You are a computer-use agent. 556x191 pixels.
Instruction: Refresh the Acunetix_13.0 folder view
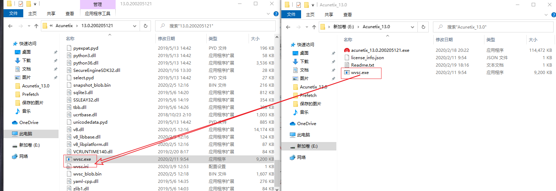pyautogui.click(x=423, y=27)
